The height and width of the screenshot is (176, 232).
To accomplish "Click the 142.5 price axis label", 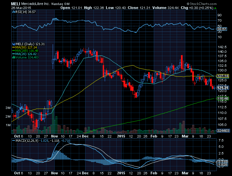I will (222, 47).
